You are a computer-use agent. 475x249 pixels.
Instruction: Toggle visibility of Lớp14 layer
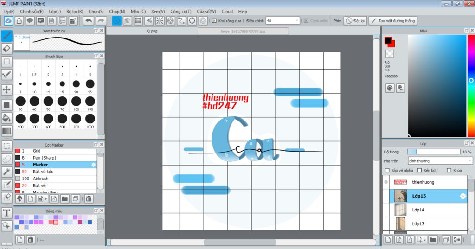pyautogui.click(x=386, y=210)
